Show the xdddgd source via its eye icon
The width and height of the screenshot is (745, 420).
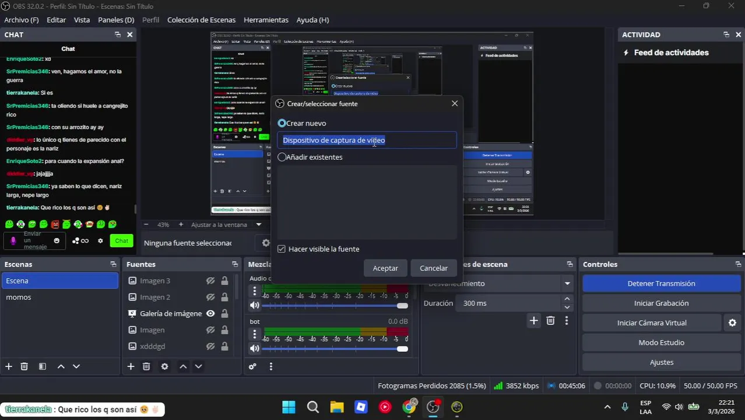(x=210, y=346)
